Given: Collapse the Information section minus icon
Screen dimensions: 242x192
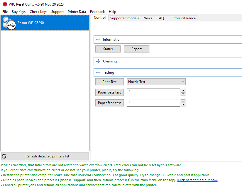Looking at the screenshot, I should [98, 40].
